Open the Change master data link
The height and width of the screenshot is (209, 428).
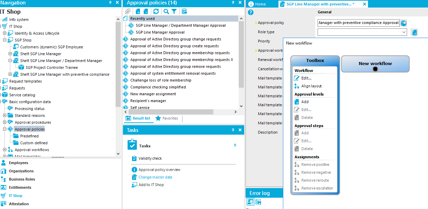(x=156, y=177)
